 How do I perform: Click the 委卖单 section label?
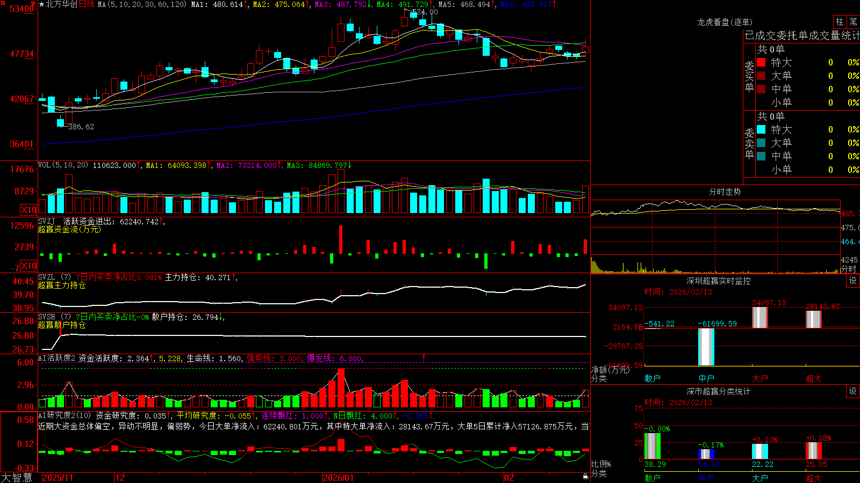coord(749,143)
